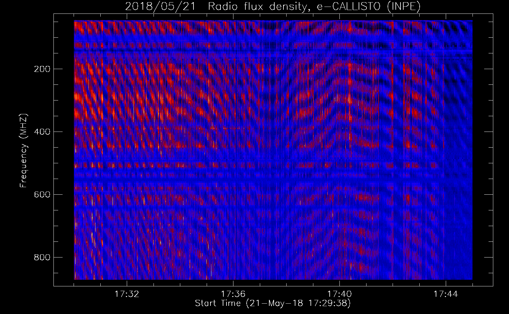Select the 600 frequency axis label

click(42, 195)
